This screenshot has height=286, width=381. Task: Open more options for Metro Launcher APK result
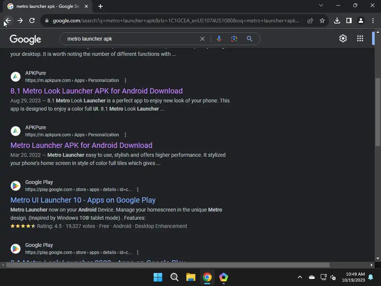tap(125, 135)
